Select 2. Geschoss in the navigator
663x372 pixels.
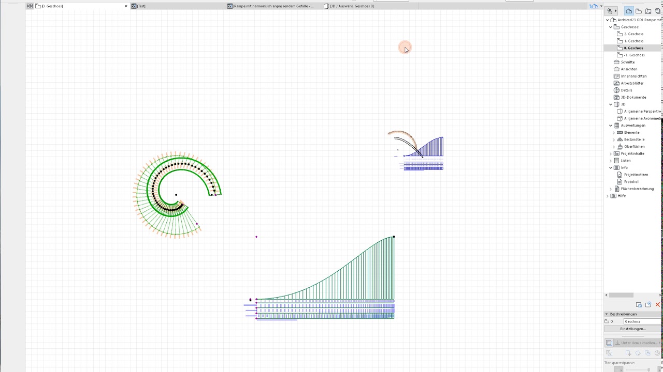633,34
